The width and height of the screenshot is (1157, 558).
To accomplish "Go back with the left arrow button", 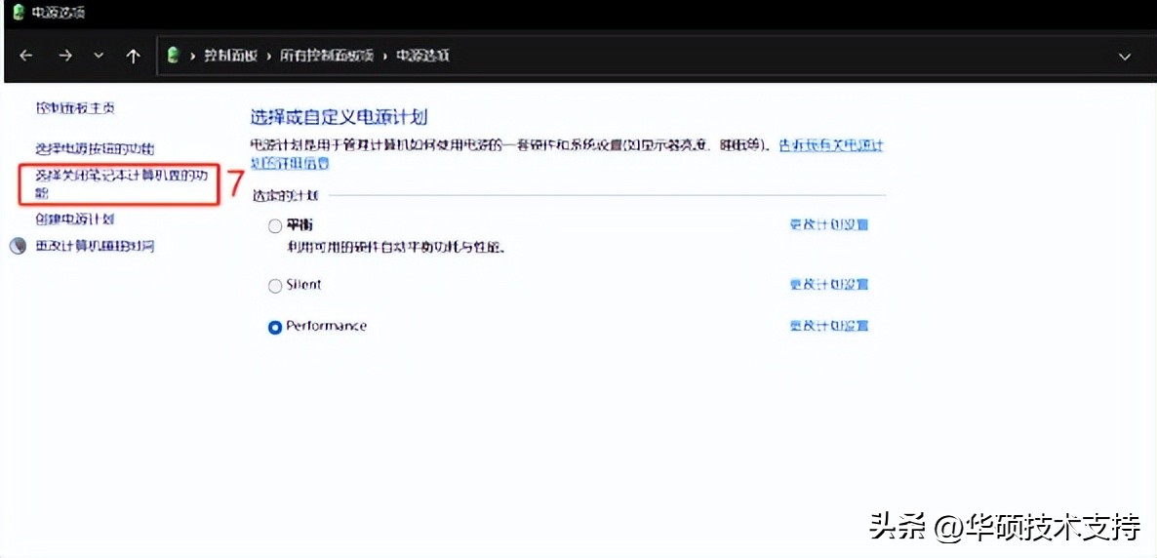I will pos(25,57).
